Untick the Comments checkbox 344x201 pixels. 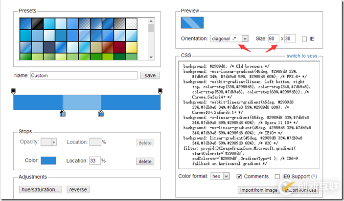pyautogui.click(x=239, y=177)
